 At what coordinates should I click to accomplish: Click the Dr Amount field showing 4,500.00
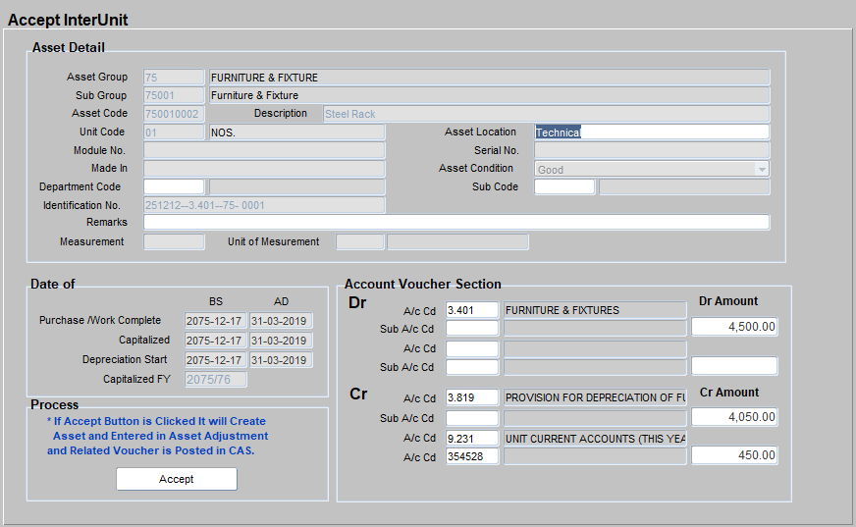point(734,327)
